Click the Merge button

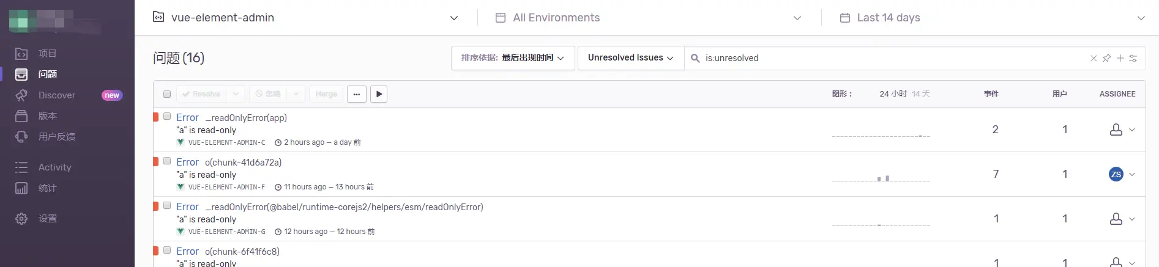(326, 94)
